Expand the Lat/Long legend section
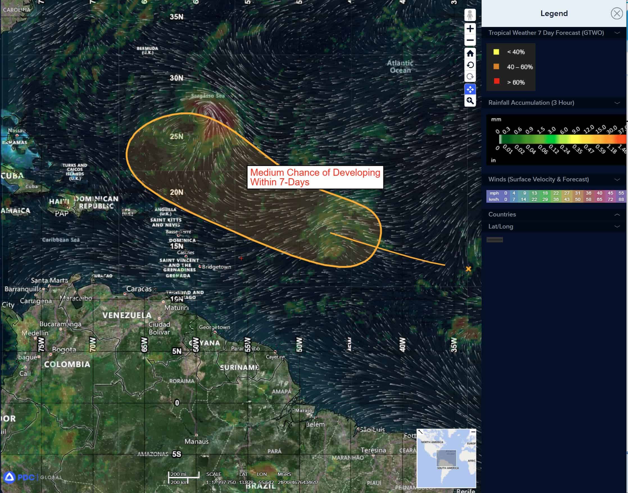Viewport: 628px width, 493px height. [617, 227]
